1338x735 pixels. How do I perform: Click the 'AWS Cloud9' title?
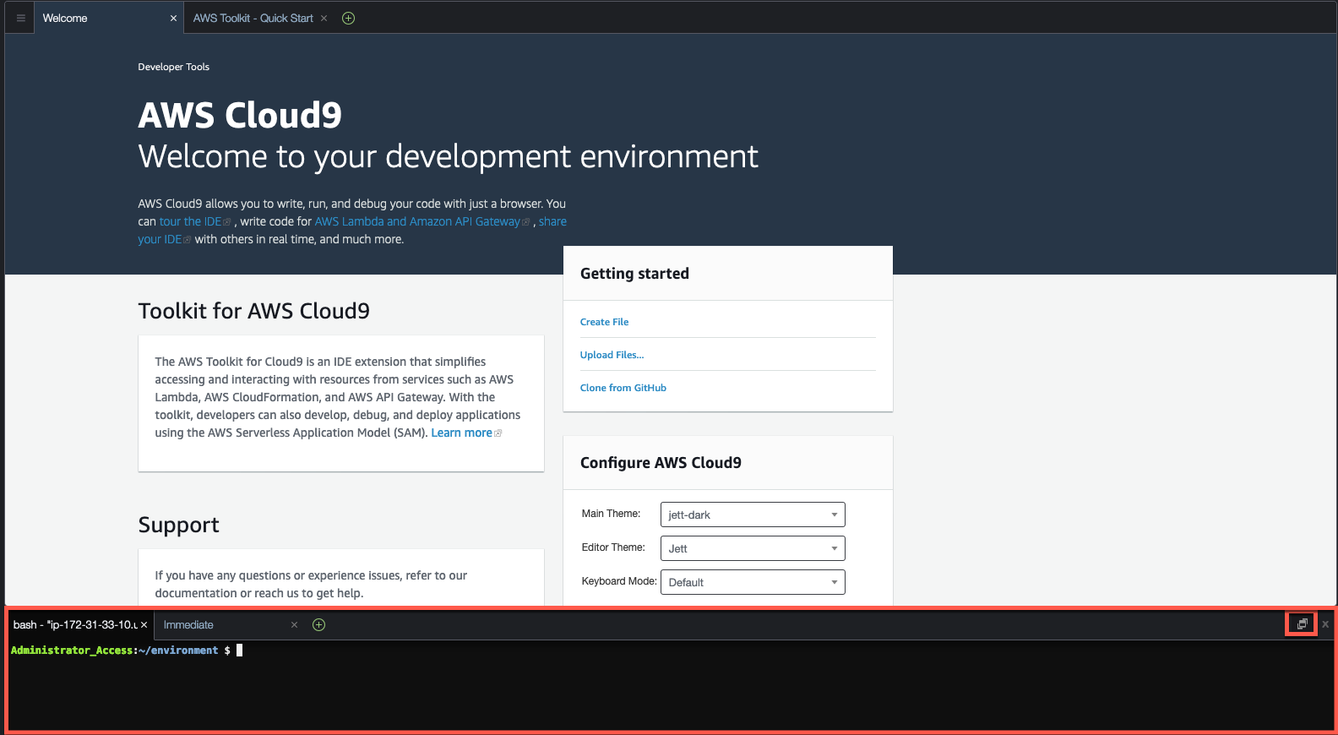coord(240,115)
